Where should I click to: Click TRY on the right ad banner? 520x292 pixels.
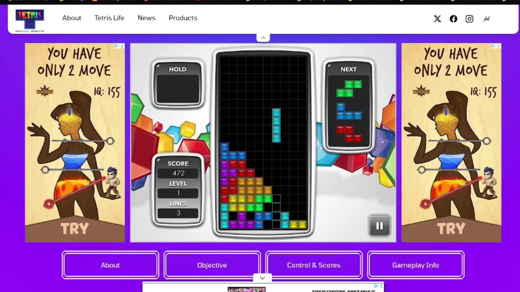(x=451, y=229)
